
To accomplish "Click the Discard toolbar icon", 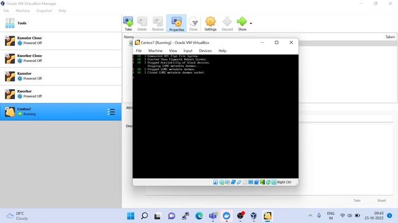I will (x=227, y=24).
